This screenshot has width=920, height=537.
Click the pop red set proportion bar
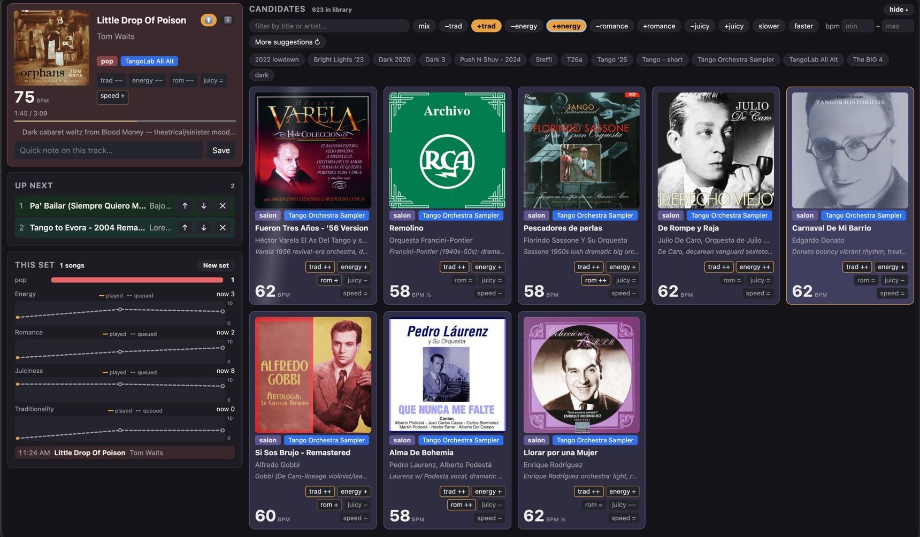tap(137, 280)
